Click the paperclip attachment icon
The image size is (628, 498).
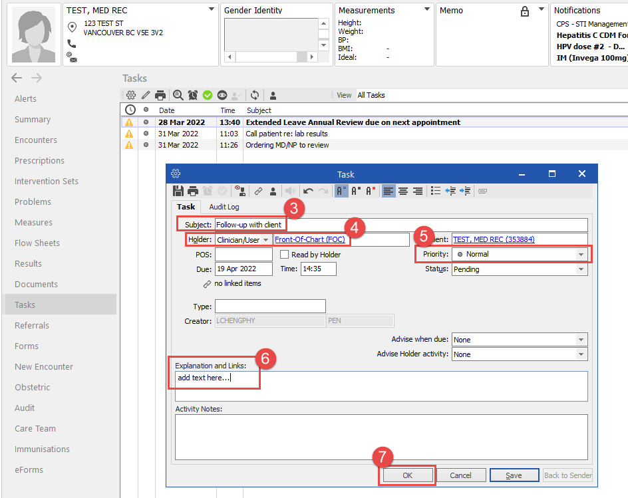[482, 191]
